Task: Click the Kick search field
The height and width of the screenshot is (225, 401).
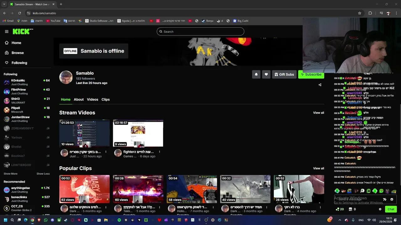Action: pos(200,32)
